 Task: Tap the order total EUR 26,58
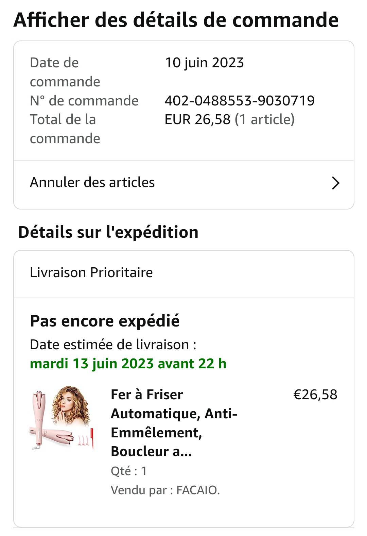(x=197, y=119)
